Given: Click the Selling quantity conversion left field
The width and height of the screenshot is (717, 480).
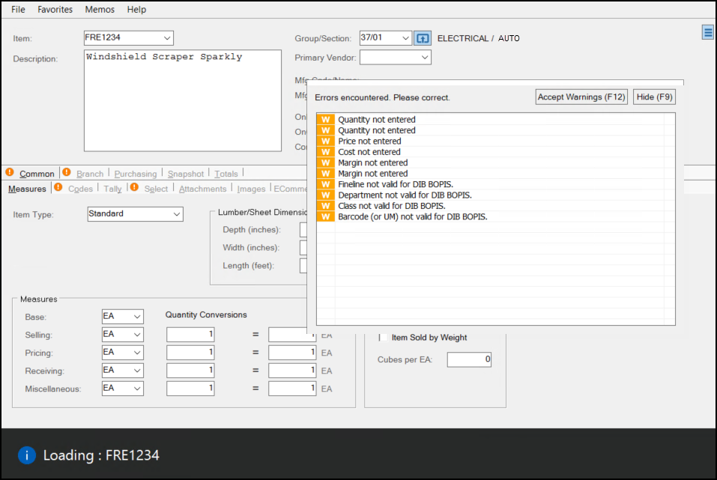Looking at the screenshot, I should point(190,335).
